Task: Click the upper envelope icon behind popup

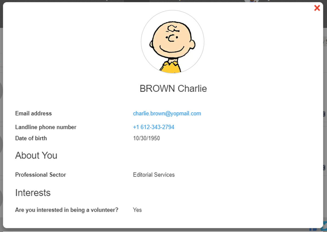Action: pos(325,114)
